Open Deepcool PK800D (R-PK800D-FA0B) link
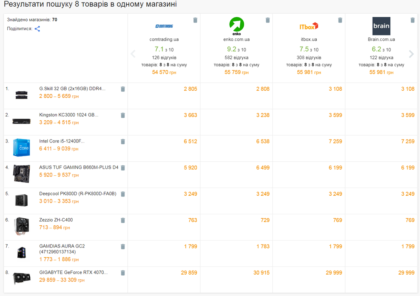The width and height of the screenshot is (420, 296). click(78, 194)
